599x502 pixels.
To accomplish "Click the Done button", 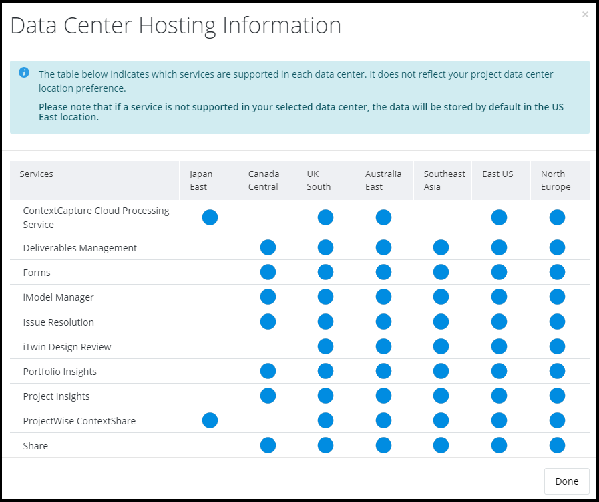I will 566,481.
